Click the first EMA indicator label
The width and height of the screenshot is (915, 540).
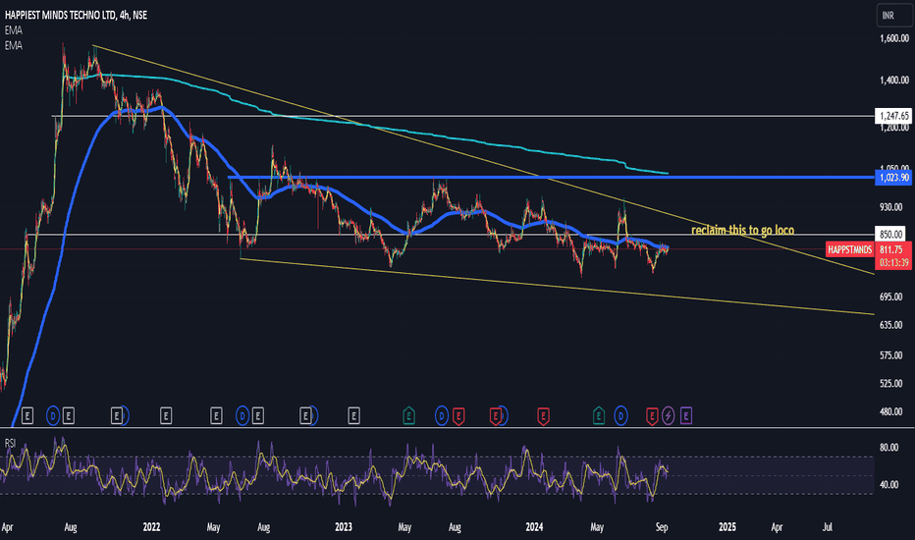click(x=14, y=30)
